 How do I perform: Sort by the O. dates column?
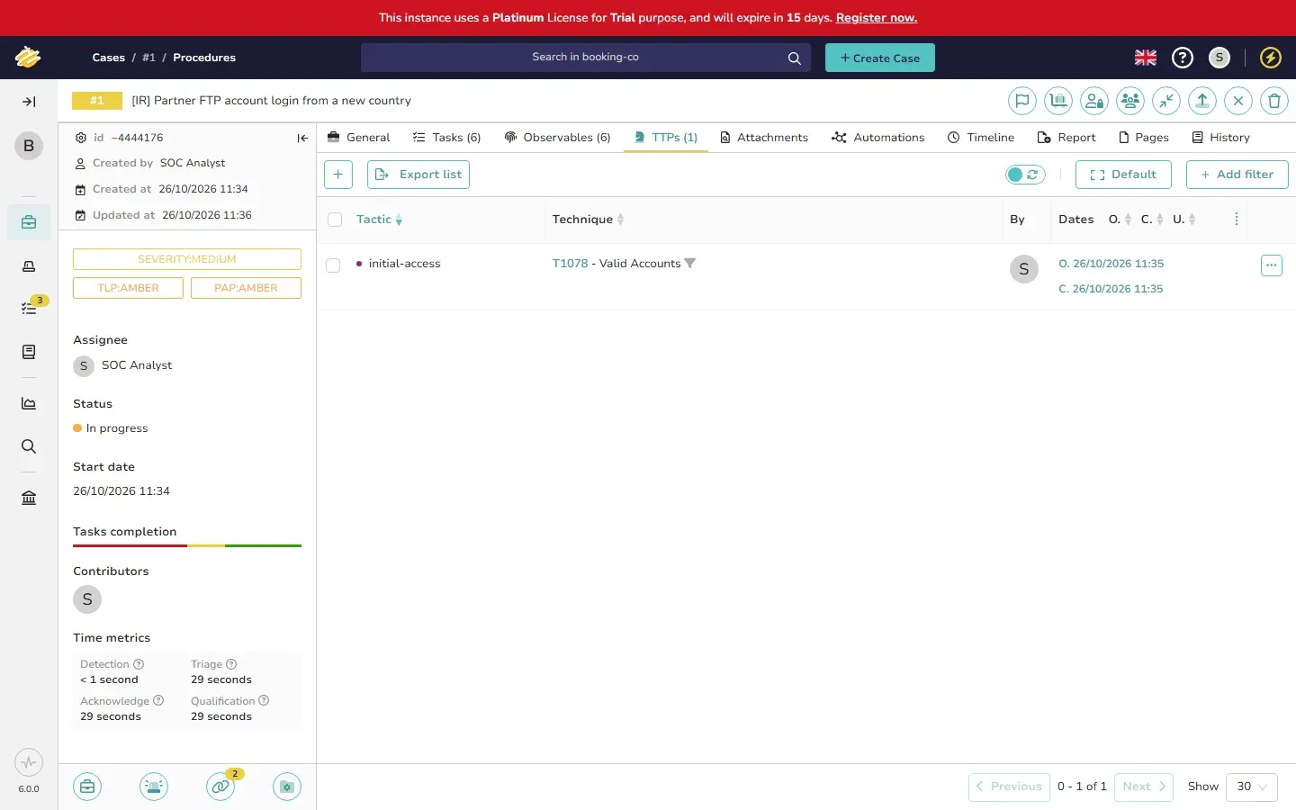(1120, 220)
